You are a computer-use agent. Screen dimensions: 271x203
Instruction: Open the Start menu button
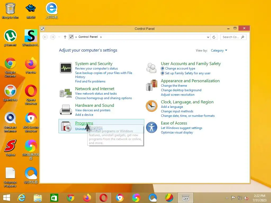[x=7, y=198]
